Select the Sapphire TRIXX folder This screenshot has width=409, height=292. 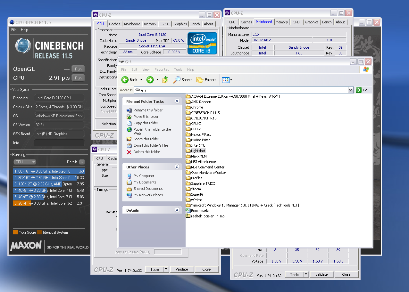click(x=200, y=183)
